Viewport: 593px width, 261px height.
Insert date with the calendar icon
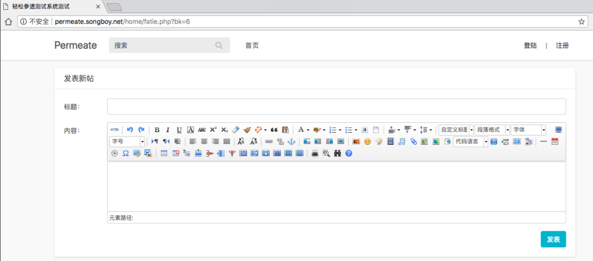[x=555, y=141]
